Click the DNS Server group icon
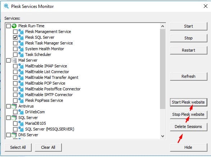The width and height of the screenshot is (211, 157). point(14,135)
